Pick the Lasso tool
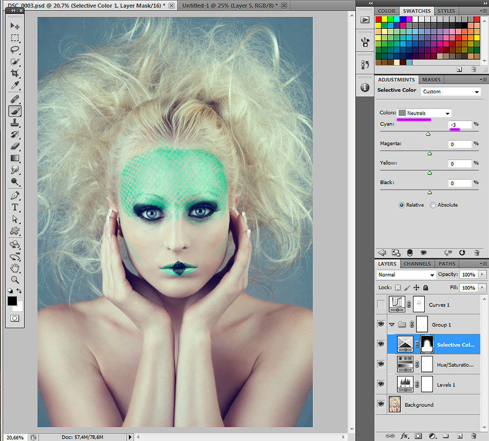Screen dimensions: 489x441 tap(15, 49)
